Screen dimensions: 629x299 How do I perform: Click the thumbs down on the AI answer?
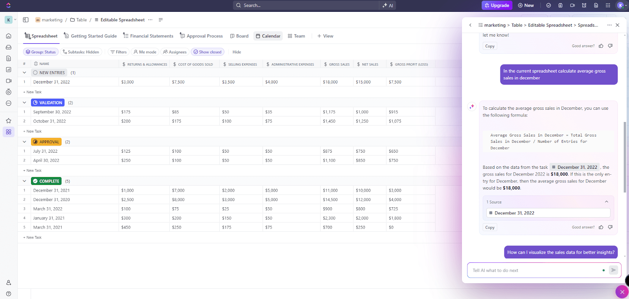(x=610, y=227)
